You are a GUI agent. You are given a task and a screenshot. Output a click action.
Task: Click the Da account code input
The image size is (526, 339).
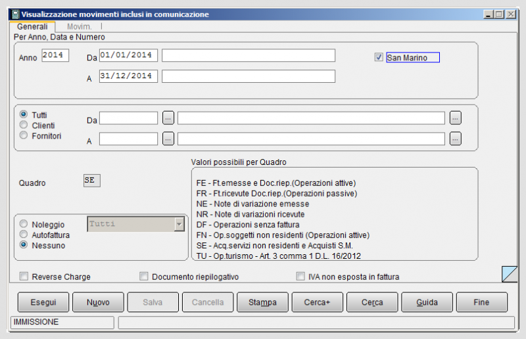128,118
